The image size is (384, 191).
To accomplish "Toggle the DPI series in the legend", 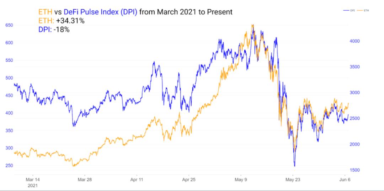I will tap(349, 10).
